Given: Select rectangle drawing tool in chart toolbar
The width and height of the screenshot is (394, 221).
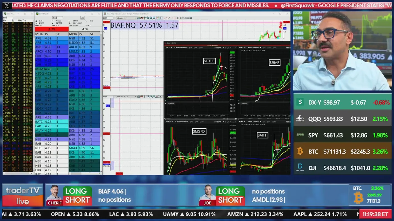Looking at the screenshot, I should [x=178, y=18].
